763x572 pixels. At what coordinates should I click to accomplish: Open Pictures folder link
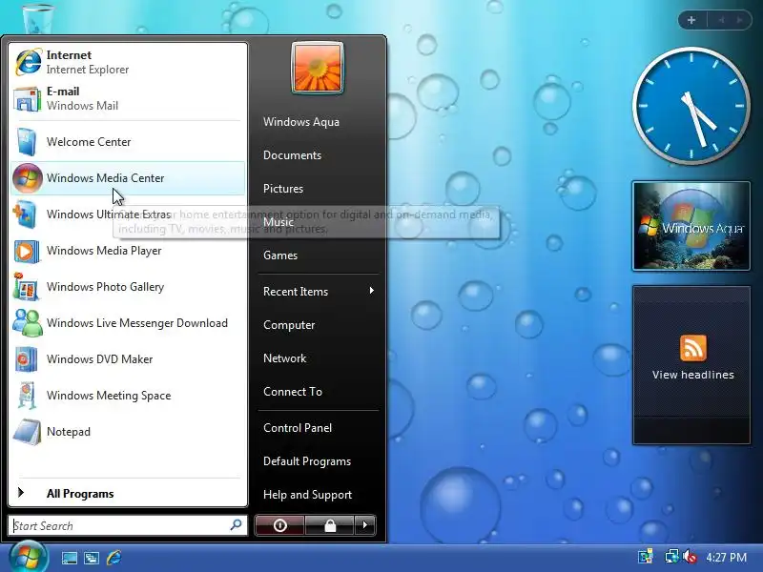282,189
